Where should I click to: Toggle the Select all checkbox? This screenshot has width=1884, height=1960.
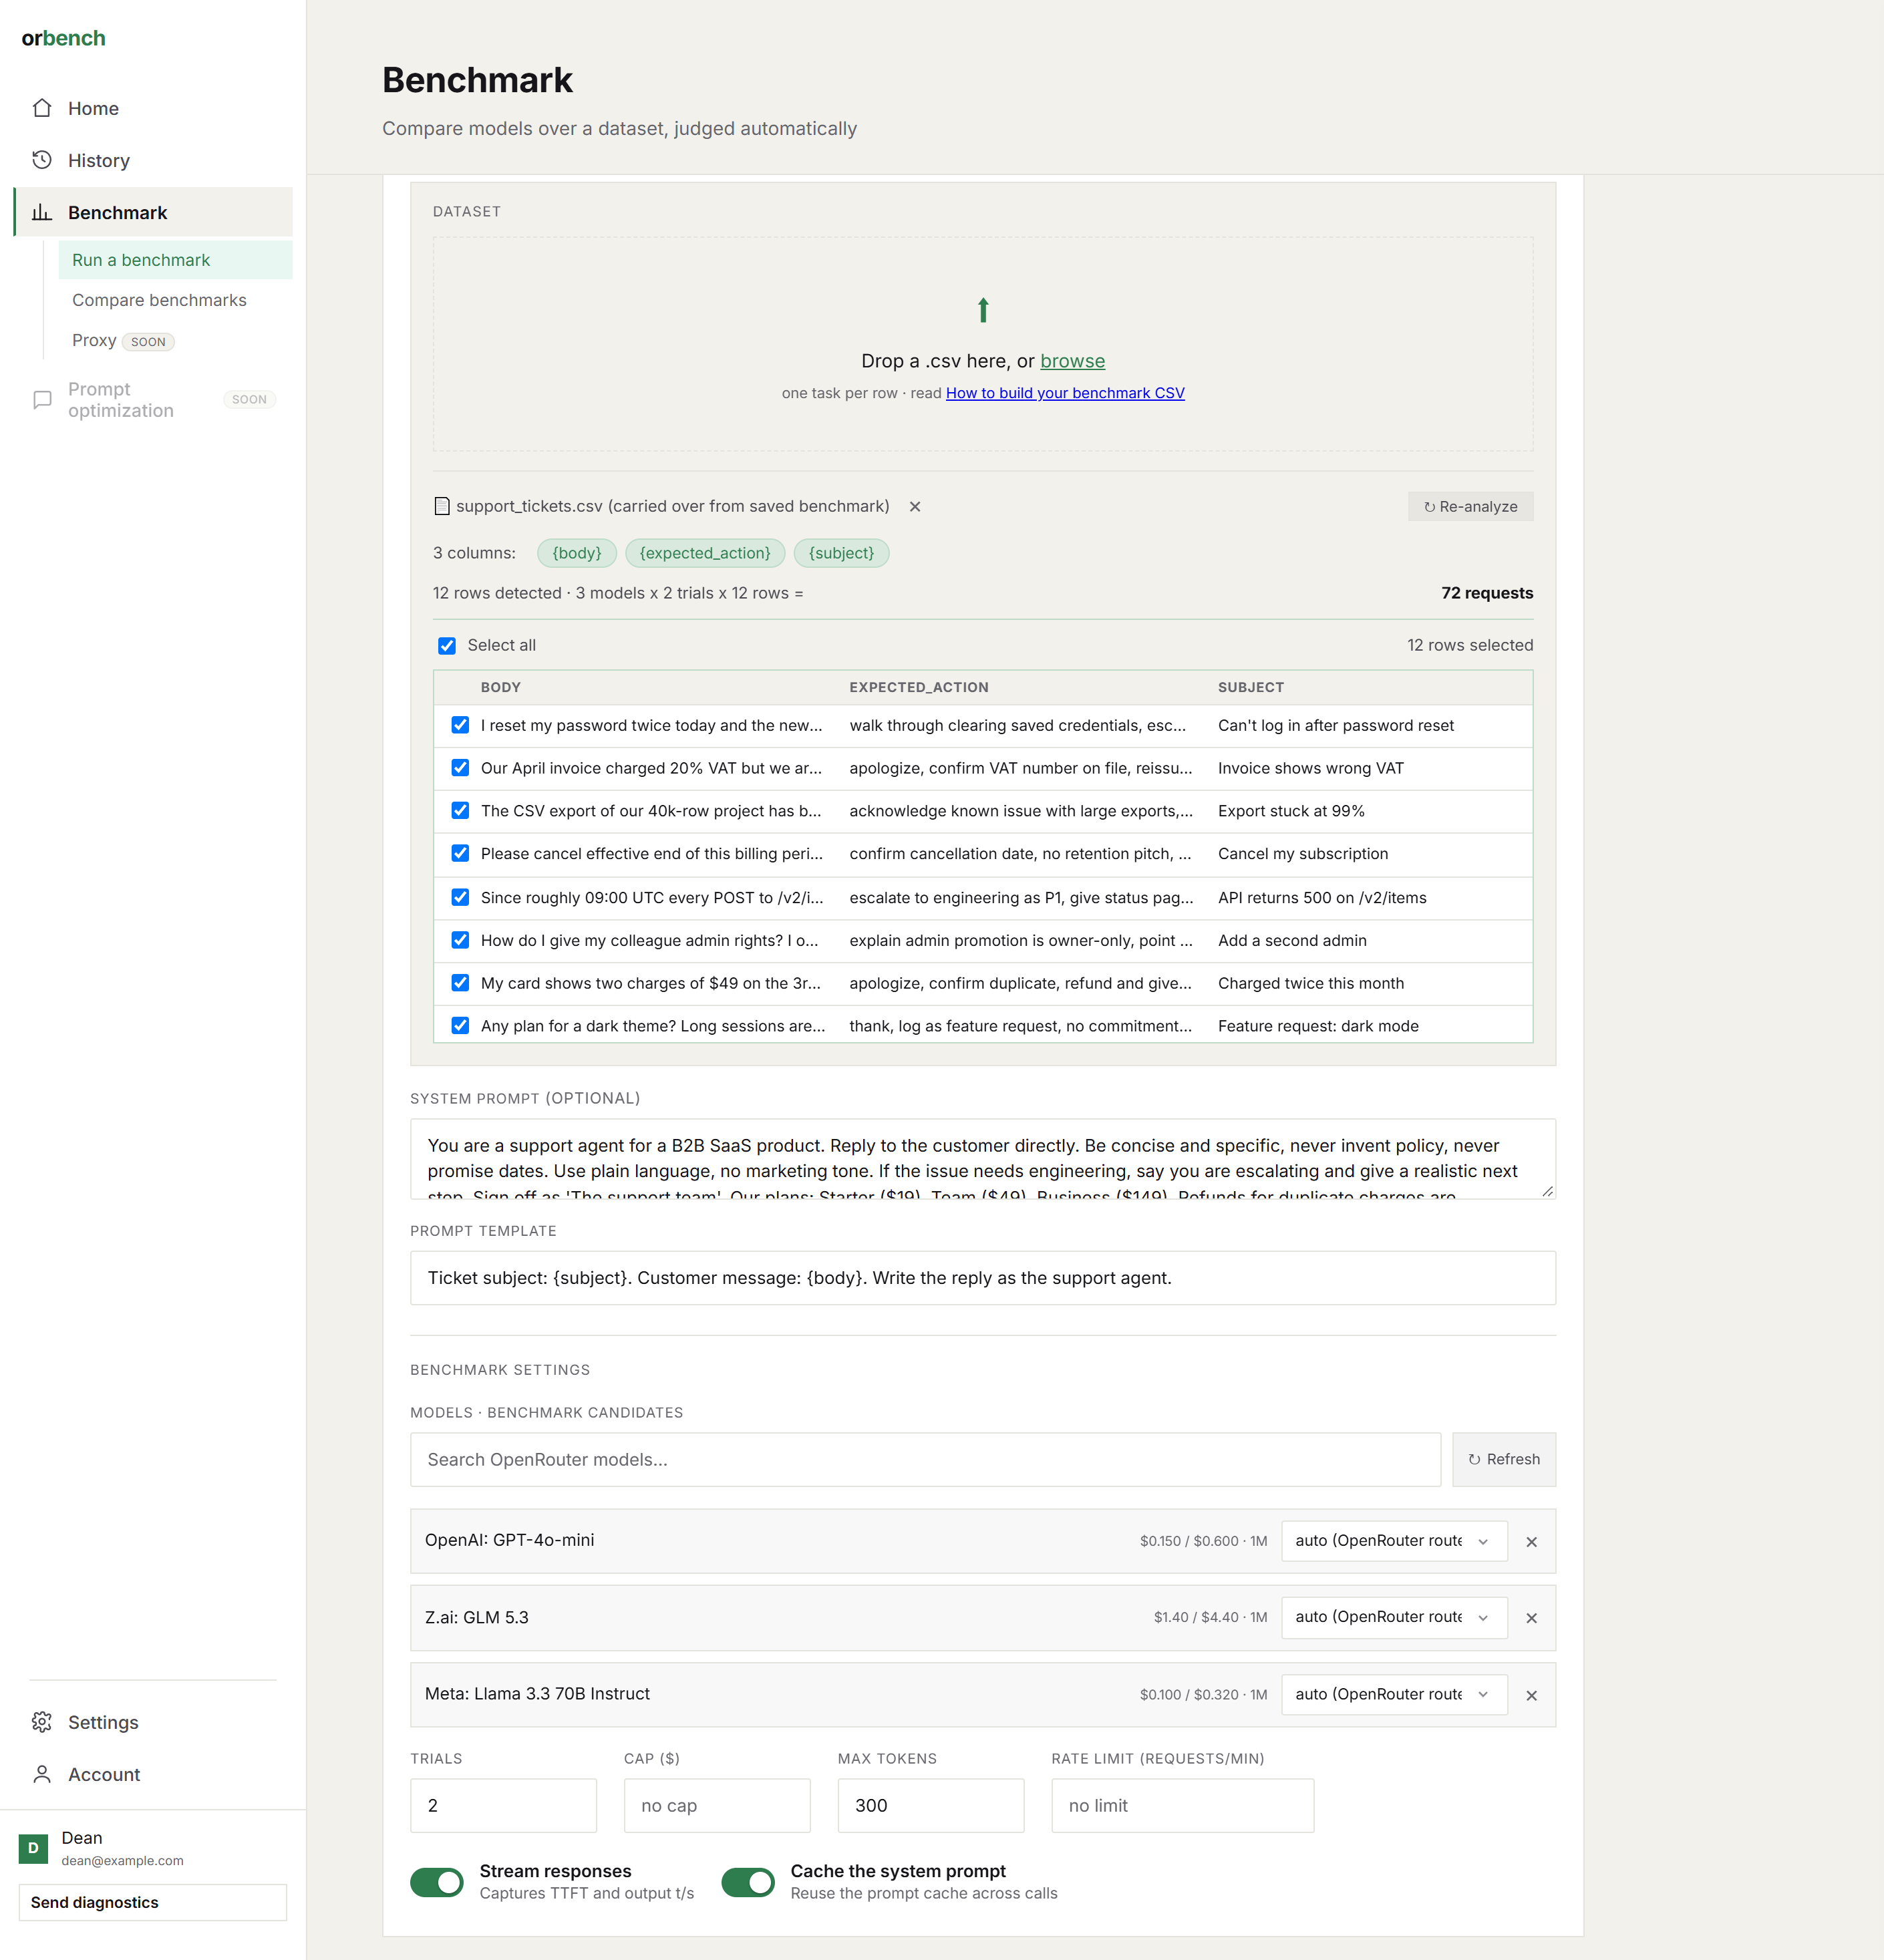(x=447, y=646)
